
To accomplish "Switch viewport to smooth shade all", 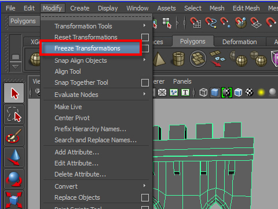I will tap(215, 92).
